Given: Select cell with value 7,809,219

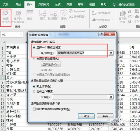Looking at the screenshot, I should tap(57, 125).
